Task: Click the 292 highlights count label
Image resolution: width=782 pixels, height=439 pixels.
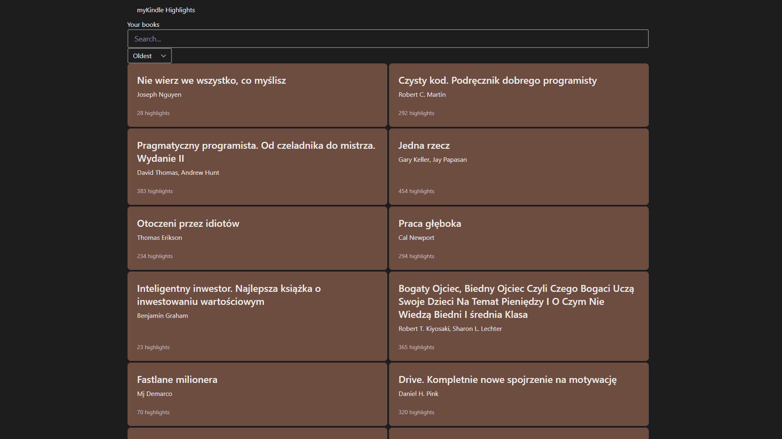Action: 416,113
